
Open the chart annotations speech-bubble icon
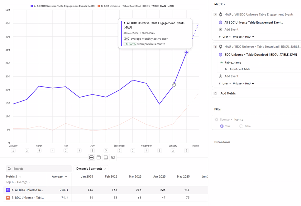[x=113, y=157]
